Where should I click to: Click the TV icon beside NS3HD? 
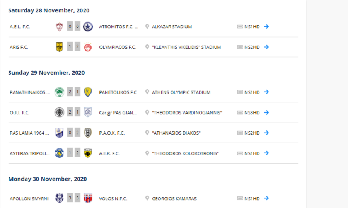point(240,113)
